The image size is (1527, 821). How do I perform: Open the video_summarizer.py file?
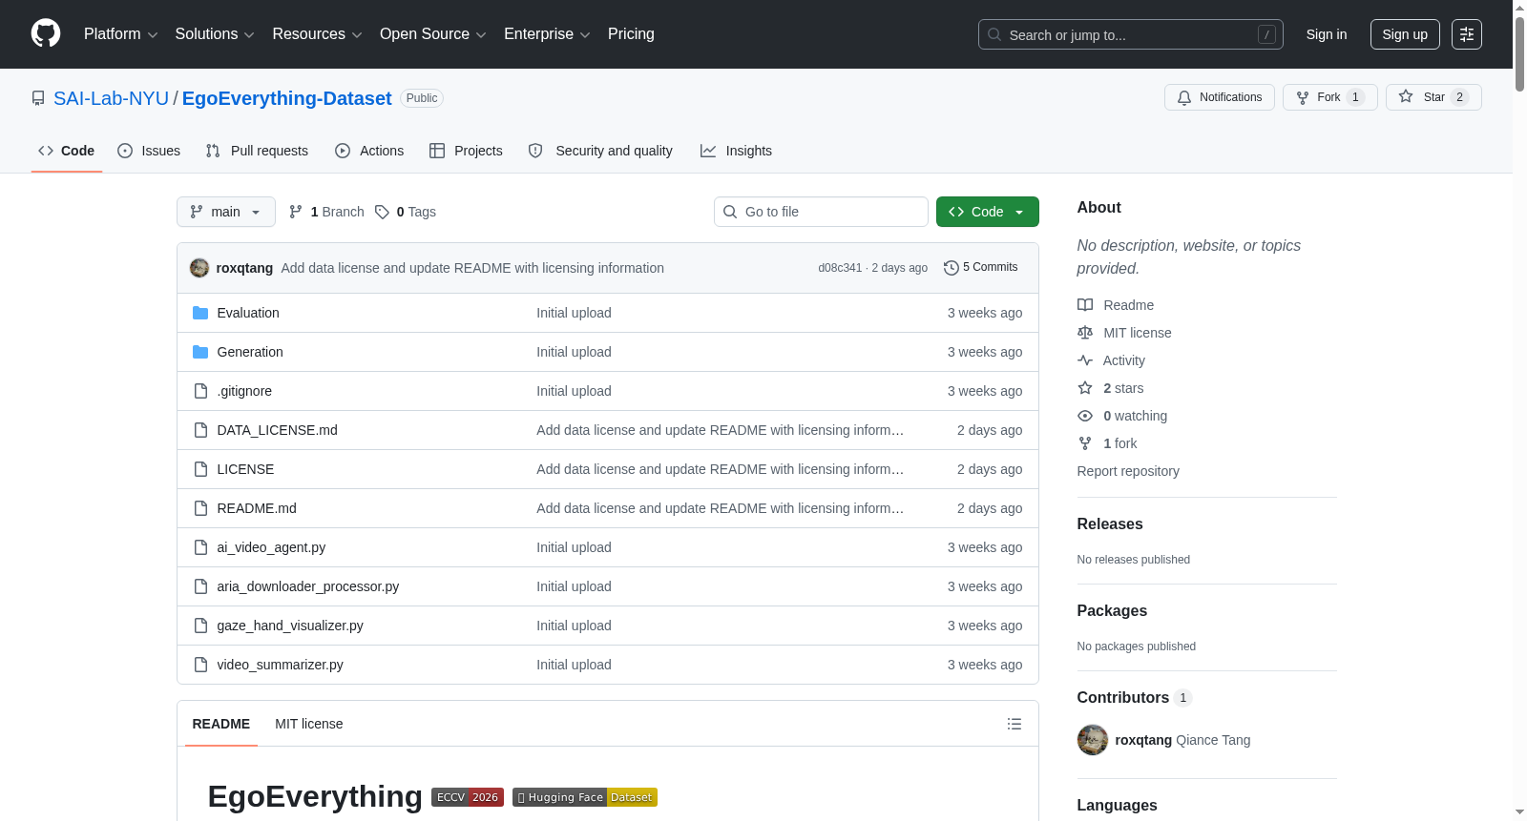point(281,665)
